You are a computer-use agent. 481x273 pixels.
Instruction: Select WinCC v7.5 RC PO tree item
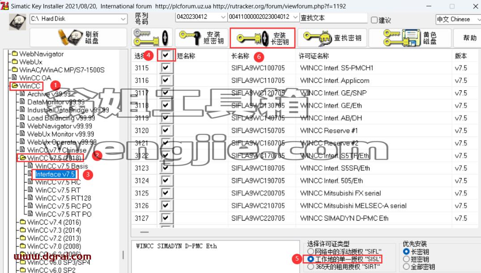pos(63,206)
